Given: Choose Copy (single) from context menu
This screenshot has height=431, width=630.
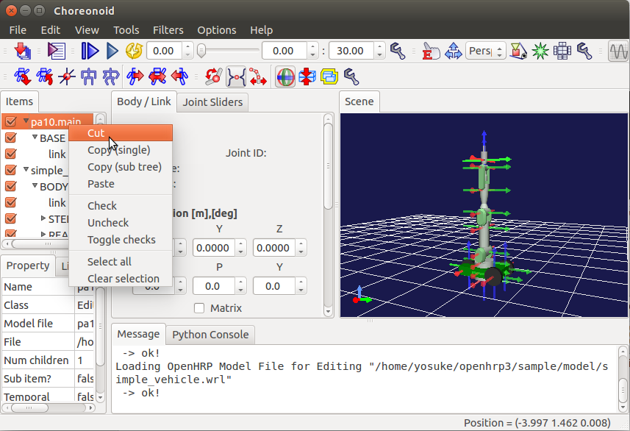Looking at the screenshot, I should pos(121,150).
